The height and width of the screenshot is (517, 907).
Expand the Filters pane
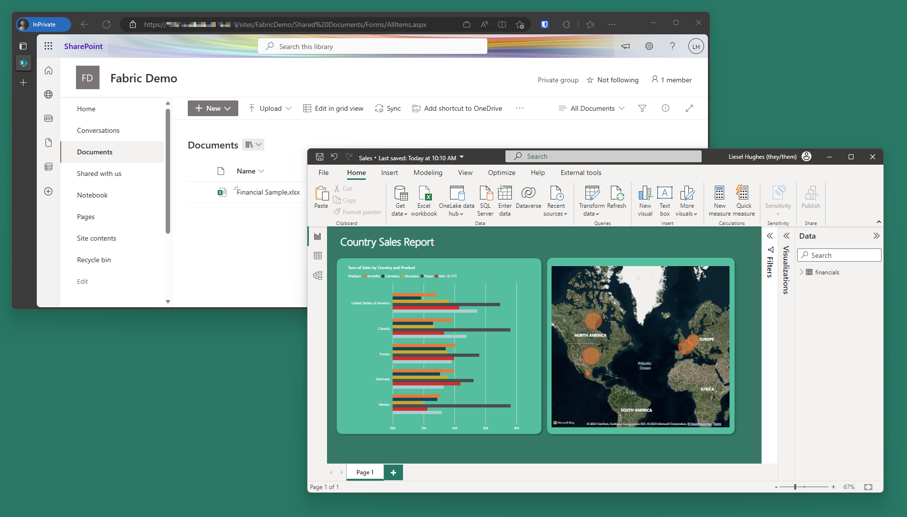coord(770,236)
